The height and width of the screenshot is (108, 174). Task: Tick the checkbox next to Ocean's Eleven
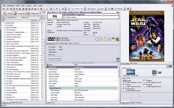5,67
